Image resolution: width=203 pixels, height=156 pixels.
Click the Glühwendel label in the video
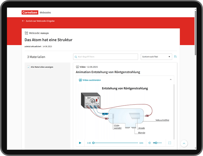click(x=118, y=127)
